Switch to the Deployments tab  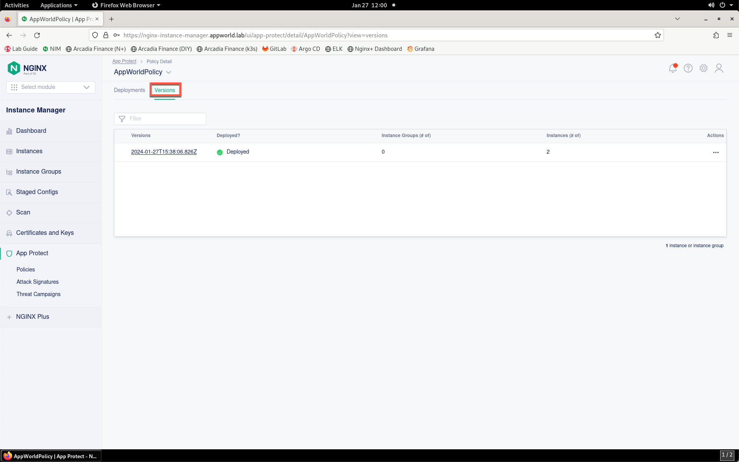coord(129,90)
